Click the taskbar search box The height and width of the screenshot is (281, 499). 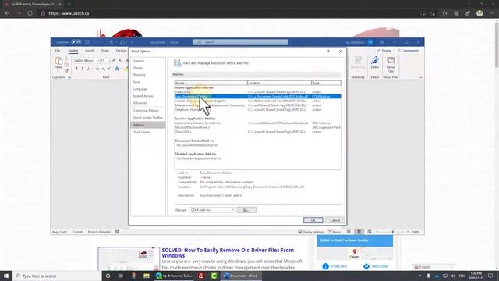coord(57,276)
